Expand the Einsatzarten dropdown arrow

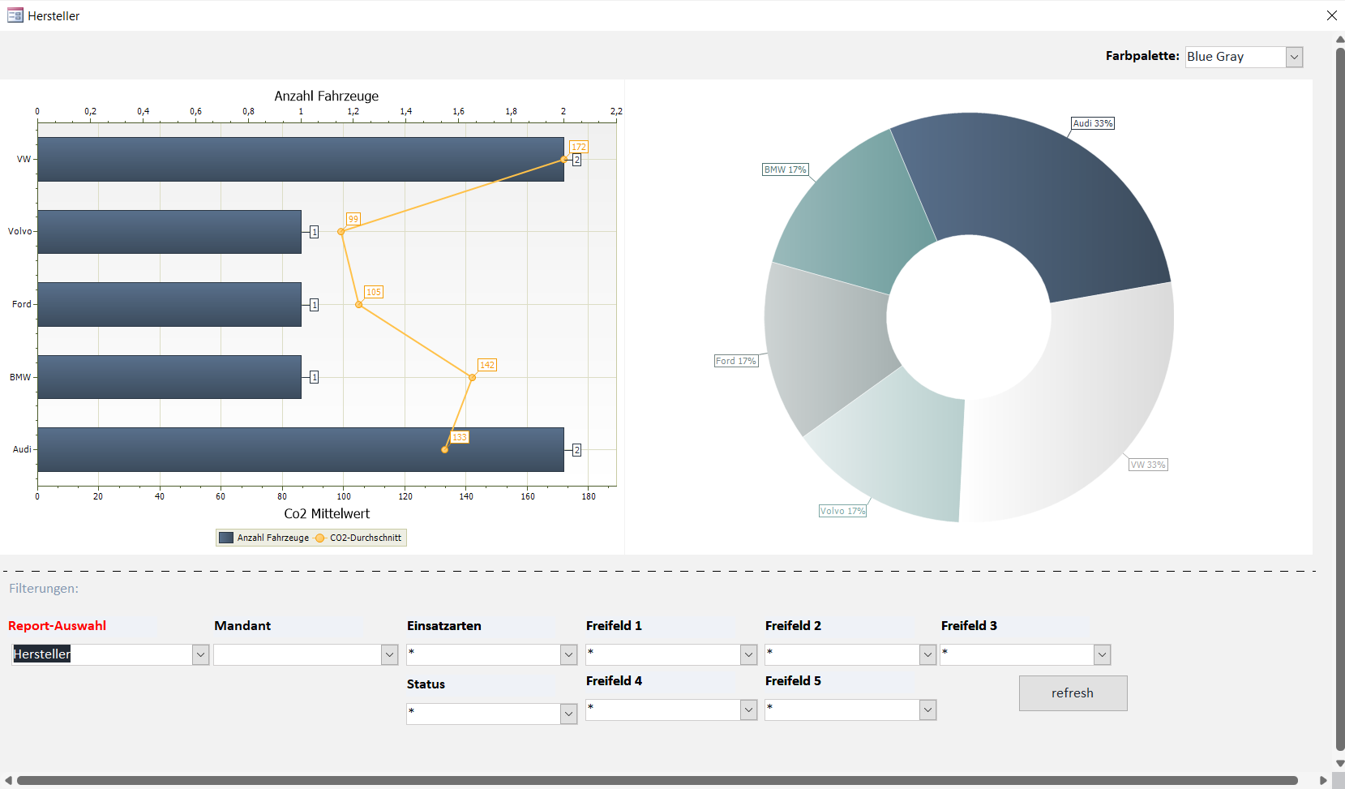tap(568, 654)
